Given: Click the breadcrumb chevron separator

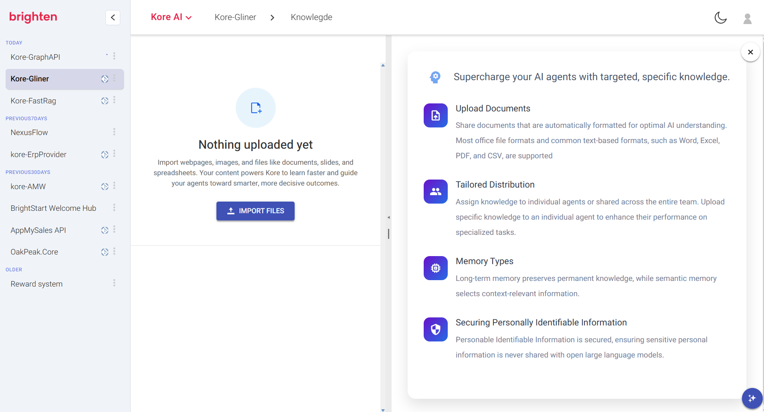Looking at the screenshot, I should coord(273,18).
